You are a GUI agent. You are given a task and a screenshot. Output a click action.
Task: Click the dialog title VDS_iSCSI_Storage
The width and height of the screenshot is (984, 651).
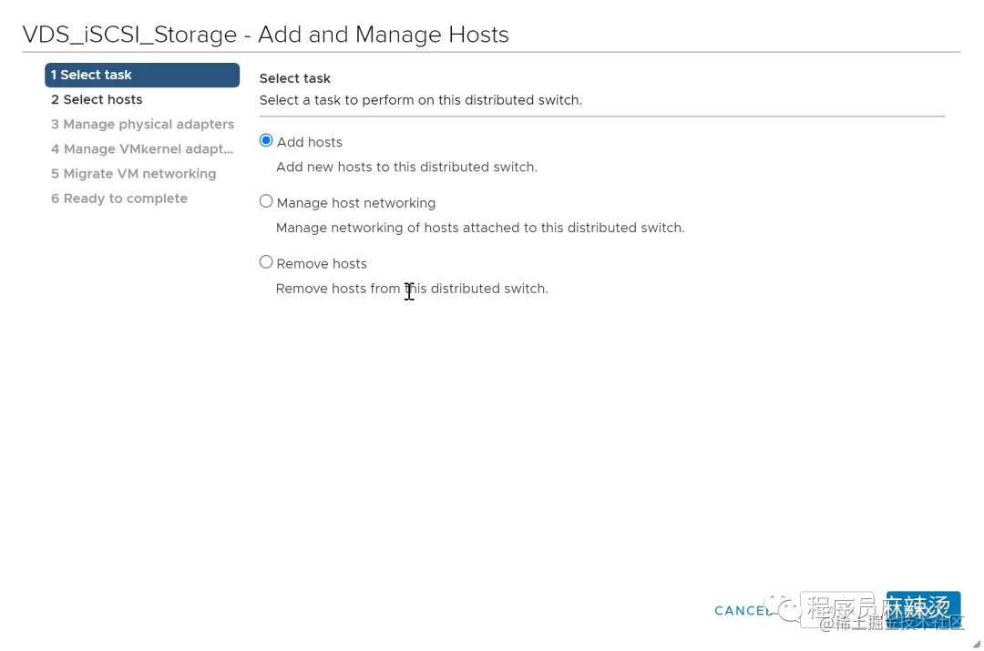(265, 34)
